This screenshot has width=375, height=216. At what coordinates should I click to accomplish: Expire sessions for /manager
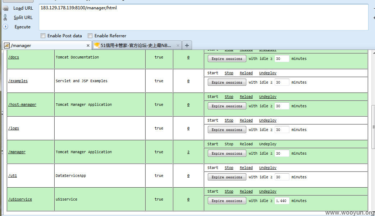point(227,153)
